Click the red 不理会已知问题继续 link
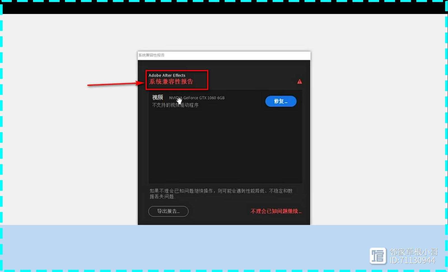448x272 pixels. (x=276, y=211)
